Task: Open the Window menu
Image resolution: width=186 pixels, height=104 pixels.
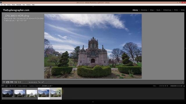Action: point(28,5)
